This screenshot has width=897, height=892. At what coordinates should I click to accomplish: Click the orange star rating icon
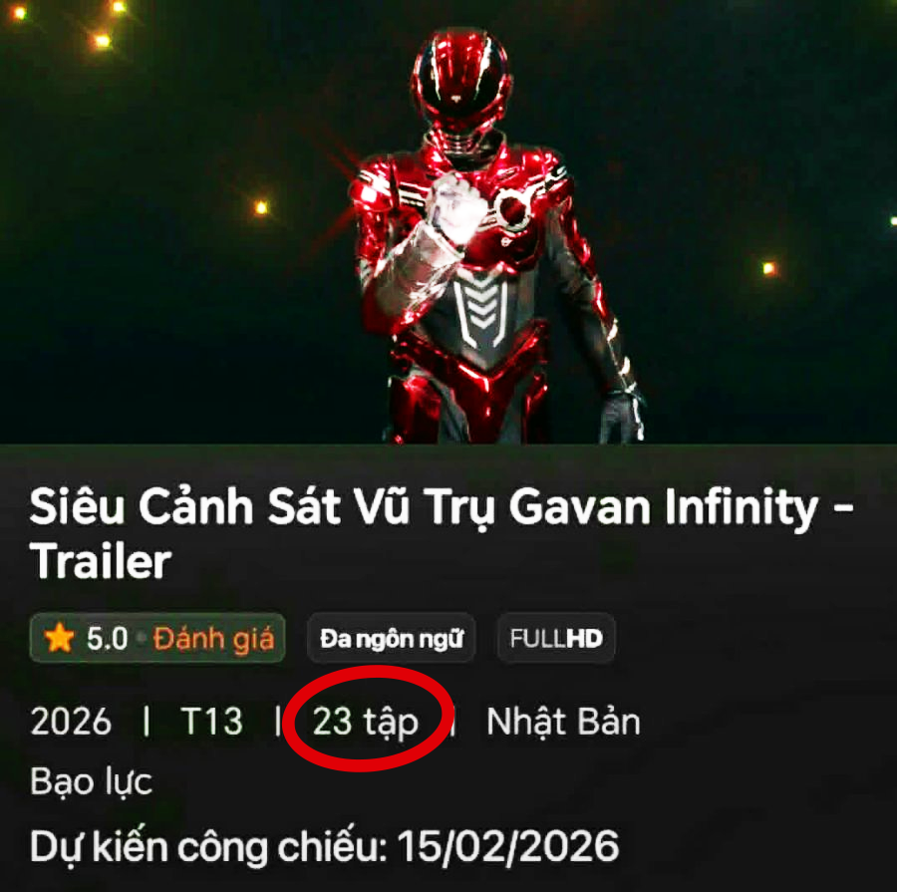[59, 638]
